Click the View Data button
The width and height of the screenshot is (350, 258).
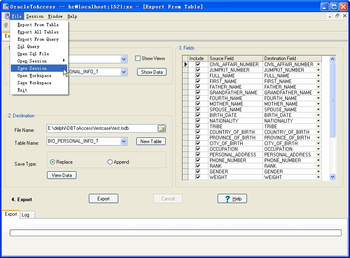[x=62, y=175]
